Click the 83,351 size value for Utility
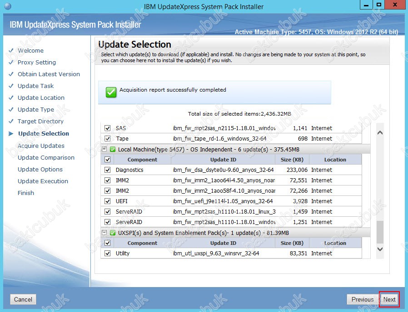 pyautogui.click(x=299, y=253)
